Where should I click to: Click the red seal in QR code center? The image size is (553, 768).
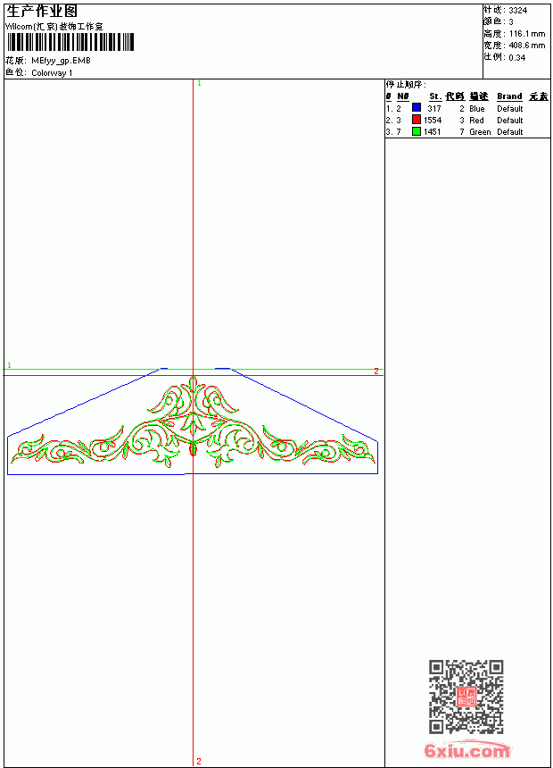tap(466, 697)
